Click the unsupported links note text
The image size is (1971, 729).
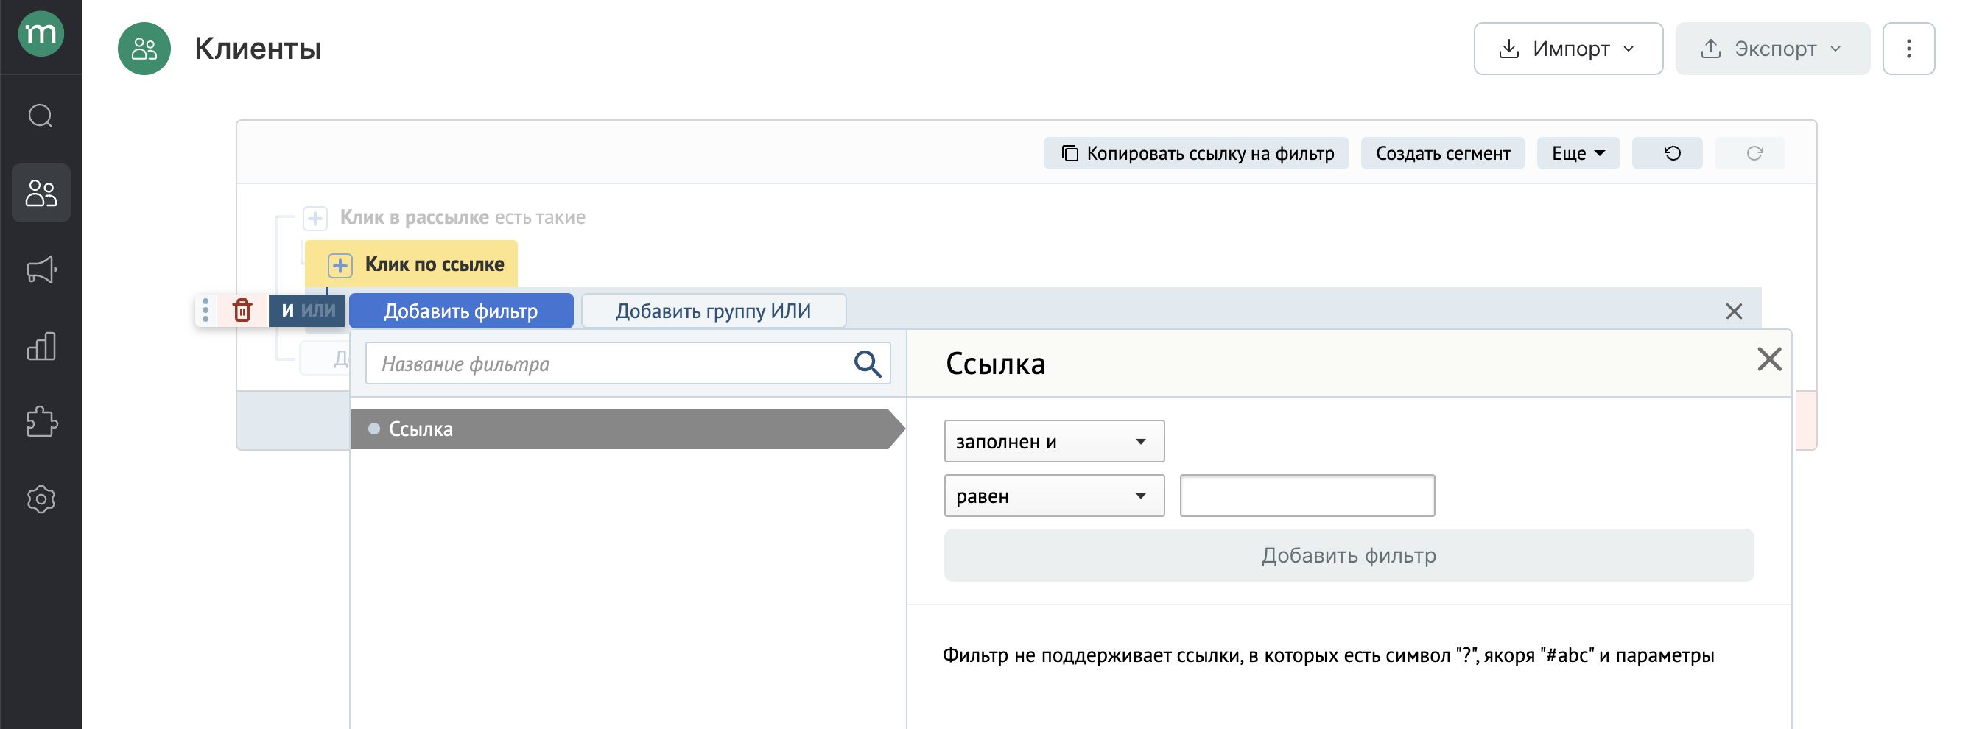click(x=1327, y=656)
